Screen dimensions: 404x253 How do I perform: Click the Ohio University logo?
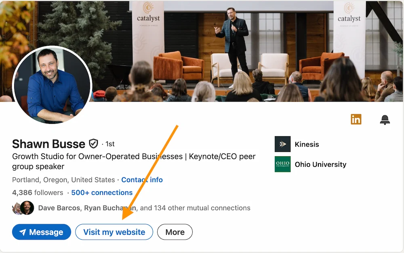(x=282, y=164)
